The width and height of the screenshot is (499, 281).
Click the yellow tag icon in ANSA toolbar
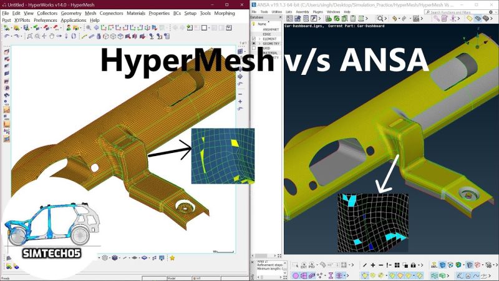(x=470, y=19)
